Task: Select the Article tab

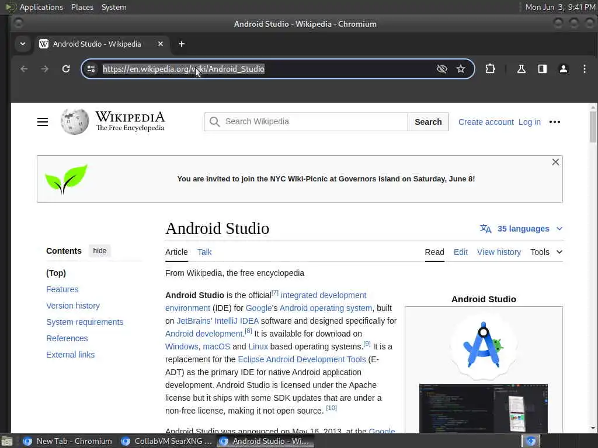Action: [x=176, y=252]
